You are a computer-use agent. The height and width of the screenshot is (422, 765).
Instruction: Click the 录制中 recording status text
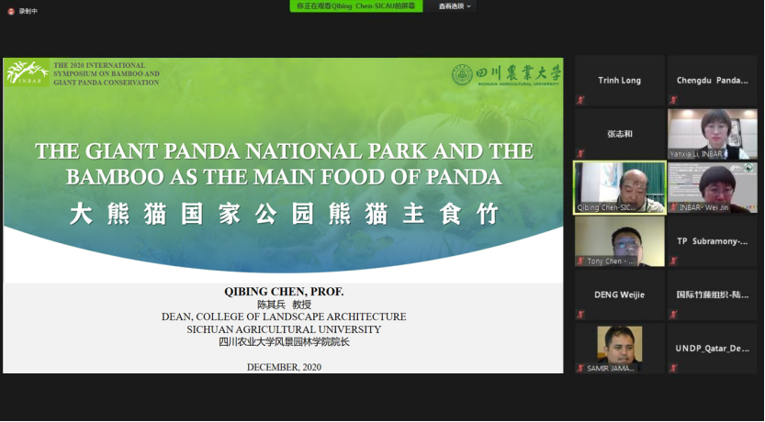(28, 11)
